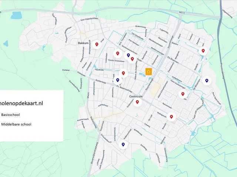Click the red school pin beside the Bakkum label
This screenshot has width=237, height=177.
point(97,44)
